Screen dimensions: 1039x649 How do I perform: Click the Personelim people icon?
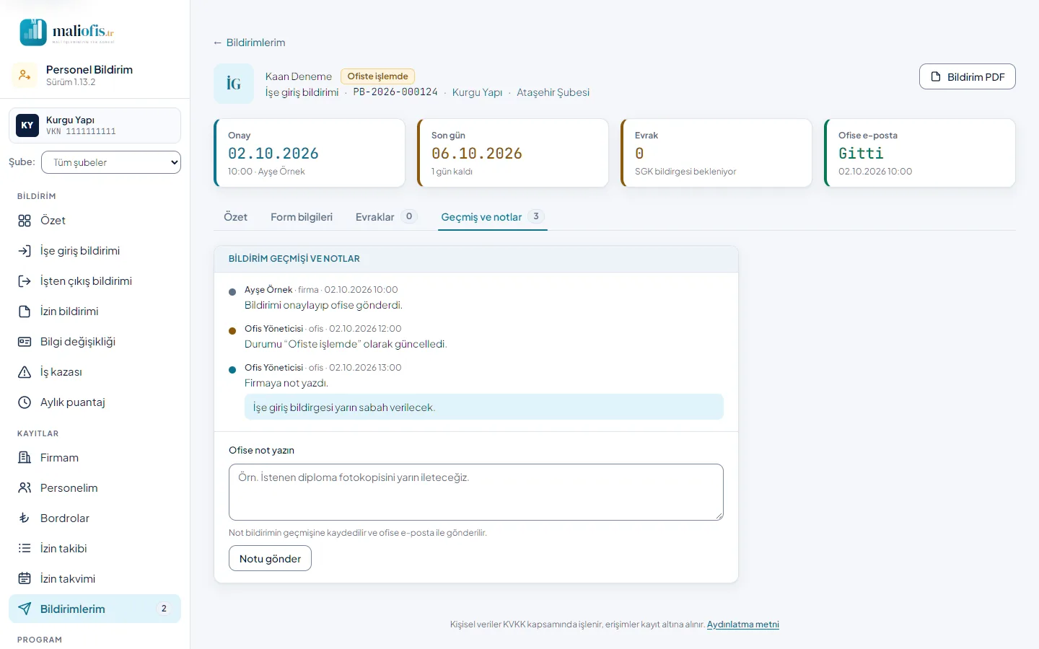pyautogui.click(x=25, y=488)
